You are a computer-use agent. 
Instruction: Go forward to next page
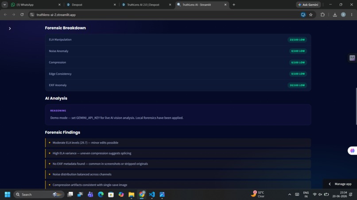pyautogui.click(x=14, y=15)
